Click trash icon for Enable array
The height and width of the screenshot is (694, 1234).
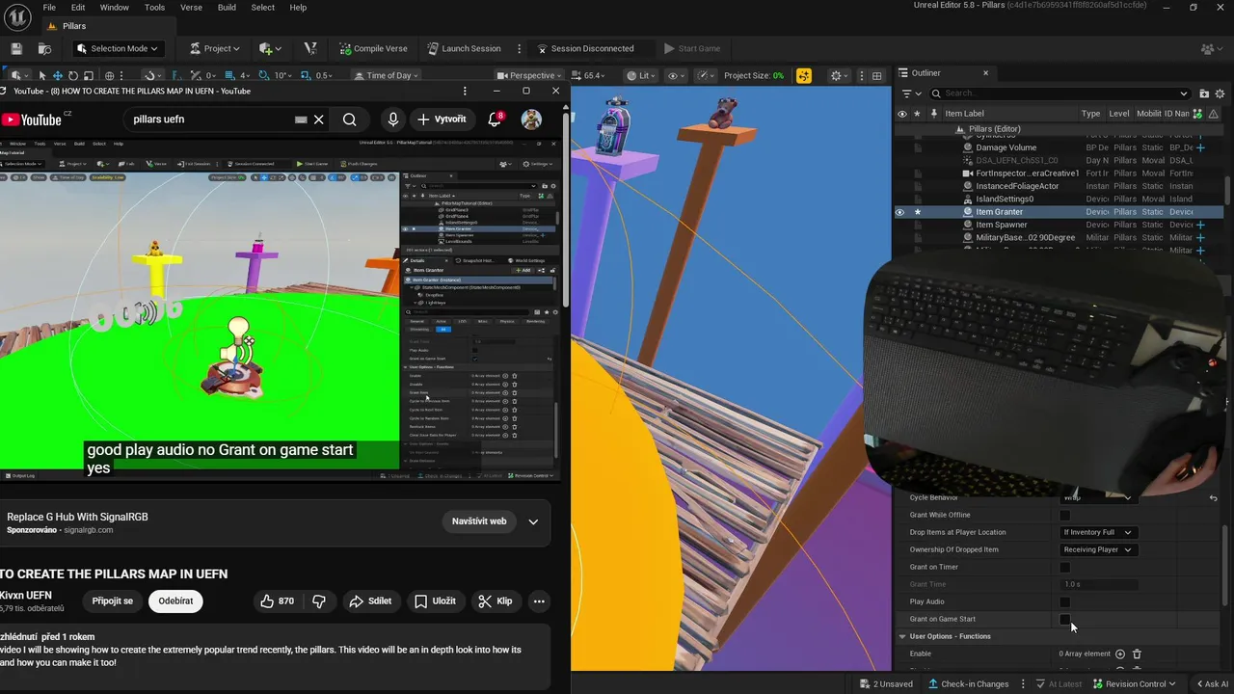(1137, 654)
